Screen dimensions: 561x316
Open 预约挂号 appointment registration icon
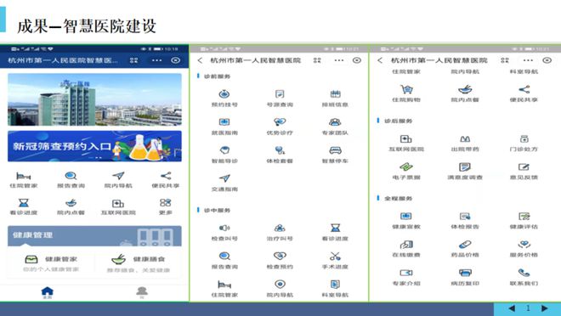pyautogui.click(x=224, y=94)
